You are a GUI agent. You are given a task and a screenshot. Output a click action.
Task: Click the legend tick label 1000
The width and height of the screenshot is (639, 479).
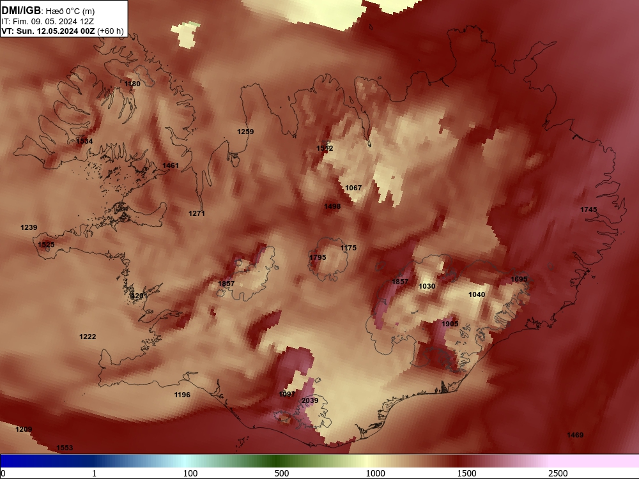pos(375,473)
